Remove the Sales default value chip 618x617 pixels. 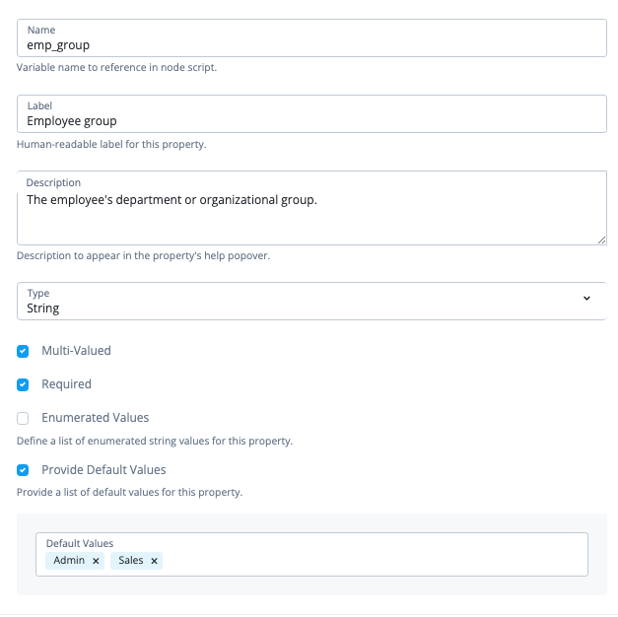[x=154, y=561]
